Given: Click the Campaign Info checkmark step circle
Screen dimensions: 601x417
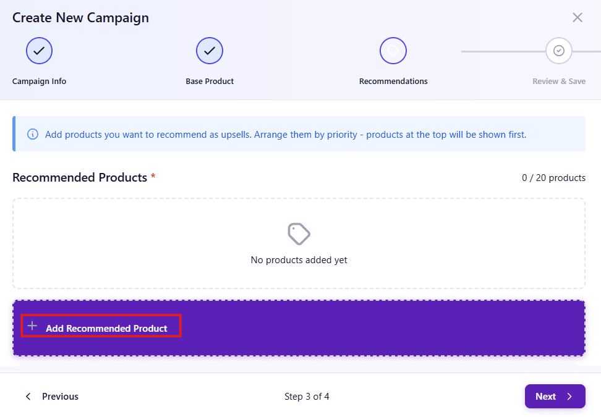Looking at the screenshot, I should [39, 51].
